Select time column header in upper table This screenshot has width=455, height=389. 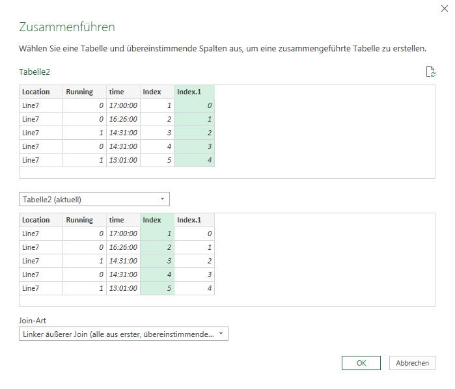123,92
